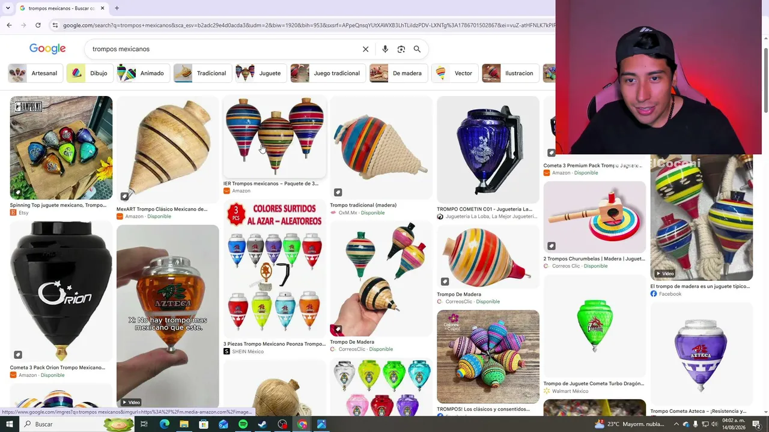Open the OneDrive cloud tray icon
The width and height of the screenshot is (769, 432).
685,424
